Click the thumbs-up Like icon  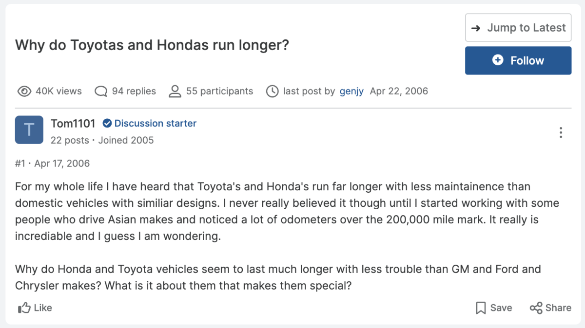[23, 307]
